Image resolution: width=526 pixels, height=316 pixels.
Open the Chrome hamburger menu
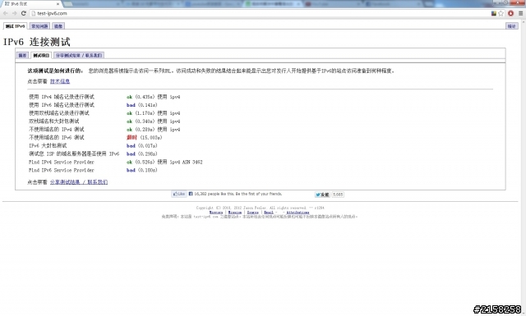520,13
